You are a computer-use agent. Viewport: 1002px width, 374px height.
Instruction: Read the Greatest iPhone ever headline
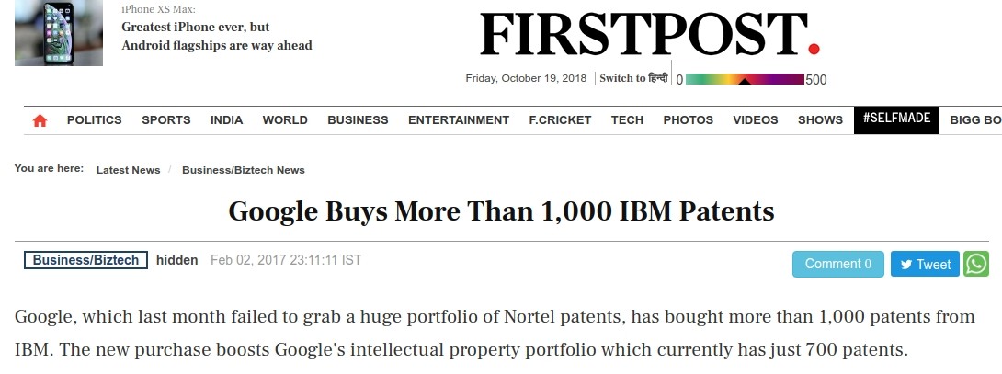click(x=217, y=36)
